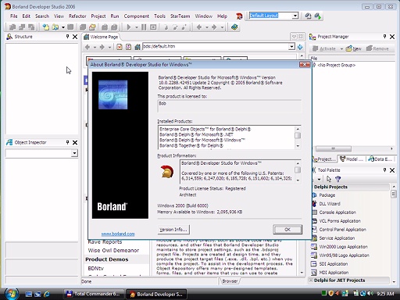The image size is (400, 300).
Task: Click the BDNtv link under Product Demos
Action: pos(95,268)
